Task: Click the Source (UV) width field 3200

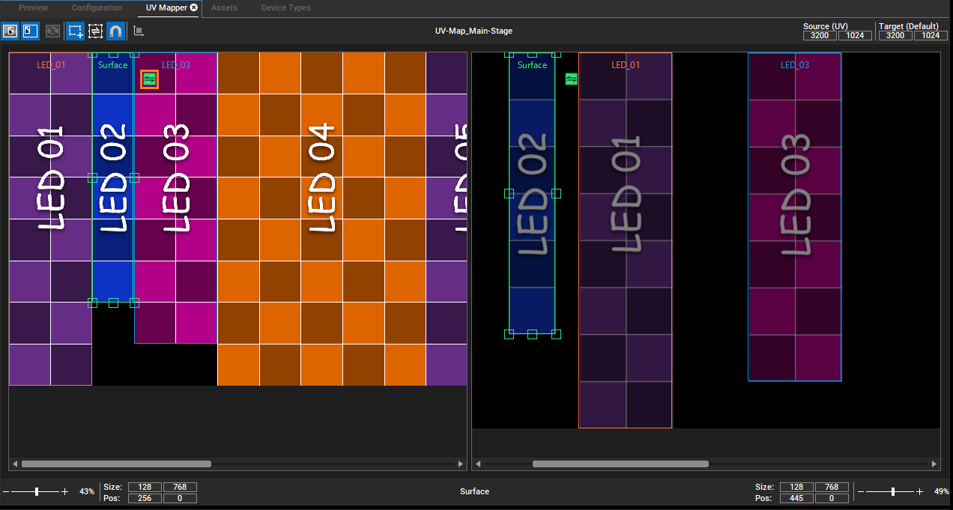Action: click(x=820, y=35)
